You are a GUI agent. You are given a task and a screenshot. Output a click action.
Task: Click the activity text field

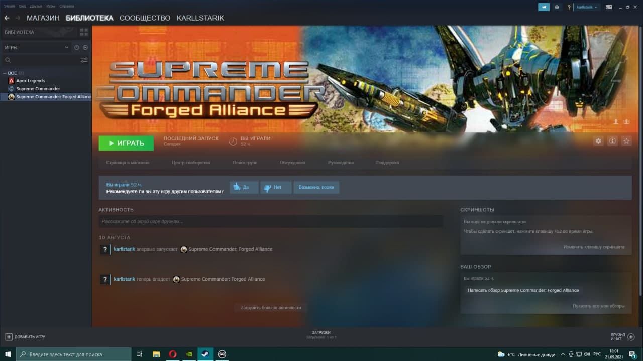pyautogui.click(x=271, y=221)
